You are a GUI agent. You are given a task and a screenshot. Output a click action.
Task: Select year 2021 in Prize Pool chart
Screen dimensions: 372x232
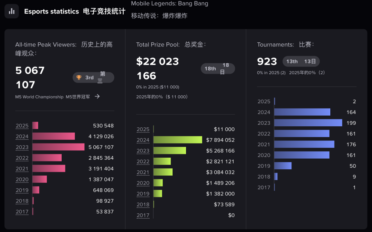(143, 172)
